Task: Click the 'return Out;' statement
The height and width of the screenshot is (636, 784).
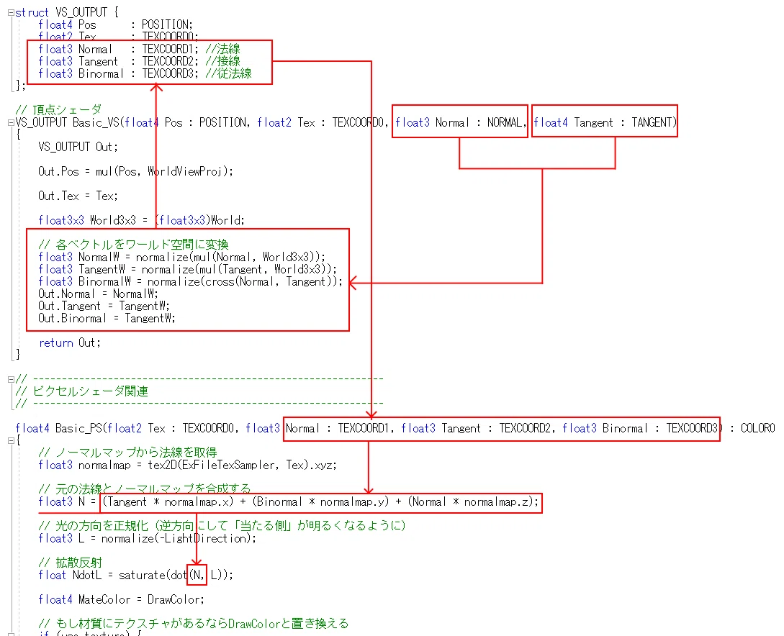Action: (70, 342)
